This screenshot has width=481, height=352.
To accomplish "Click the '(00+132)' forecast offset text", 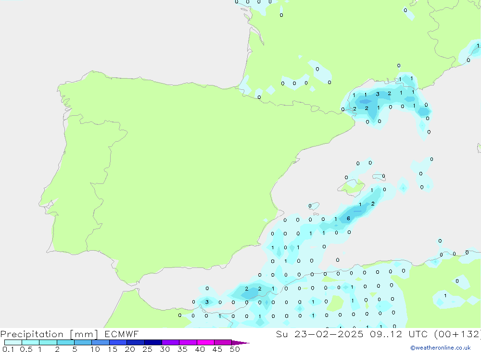I will click(457, 334).
